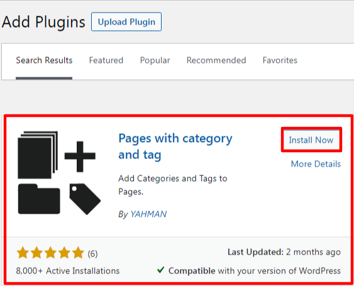
Task: Open More Details for the plugin
Action: tap(316, 164)
